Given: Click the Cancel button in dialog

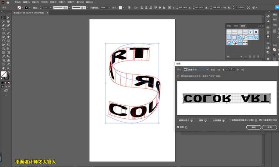Looking at the screenshot, I should [269, 127].
